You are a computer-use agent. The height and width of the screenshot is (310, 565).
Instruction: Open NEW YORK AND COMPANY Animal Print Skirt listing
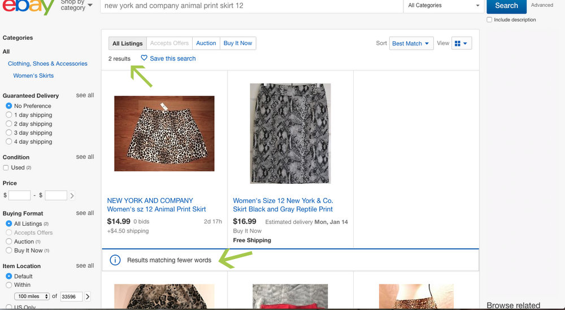point(157,205)
